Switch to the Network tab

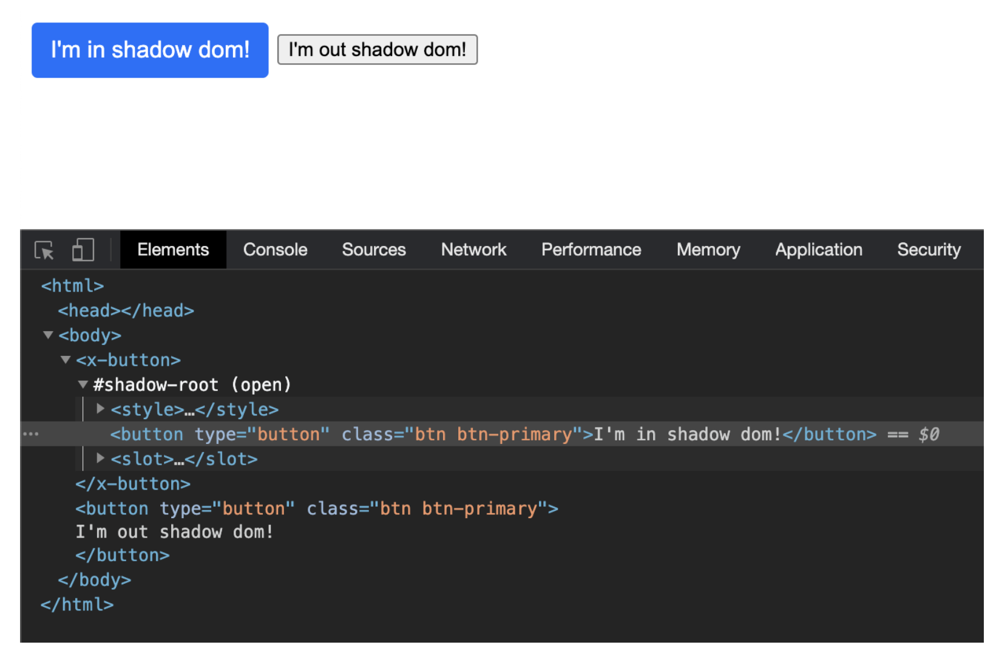point(473,250)
